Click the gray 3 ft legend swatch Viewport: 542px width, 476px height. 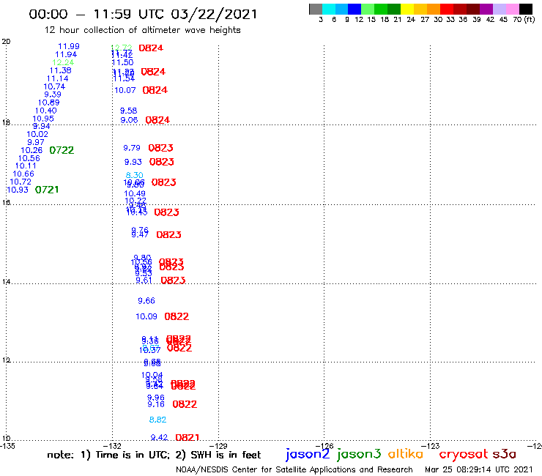point(316,10)
